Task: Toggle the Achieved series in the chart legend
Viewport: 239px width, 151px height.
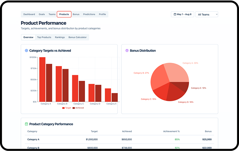Action: pos(78,108)
